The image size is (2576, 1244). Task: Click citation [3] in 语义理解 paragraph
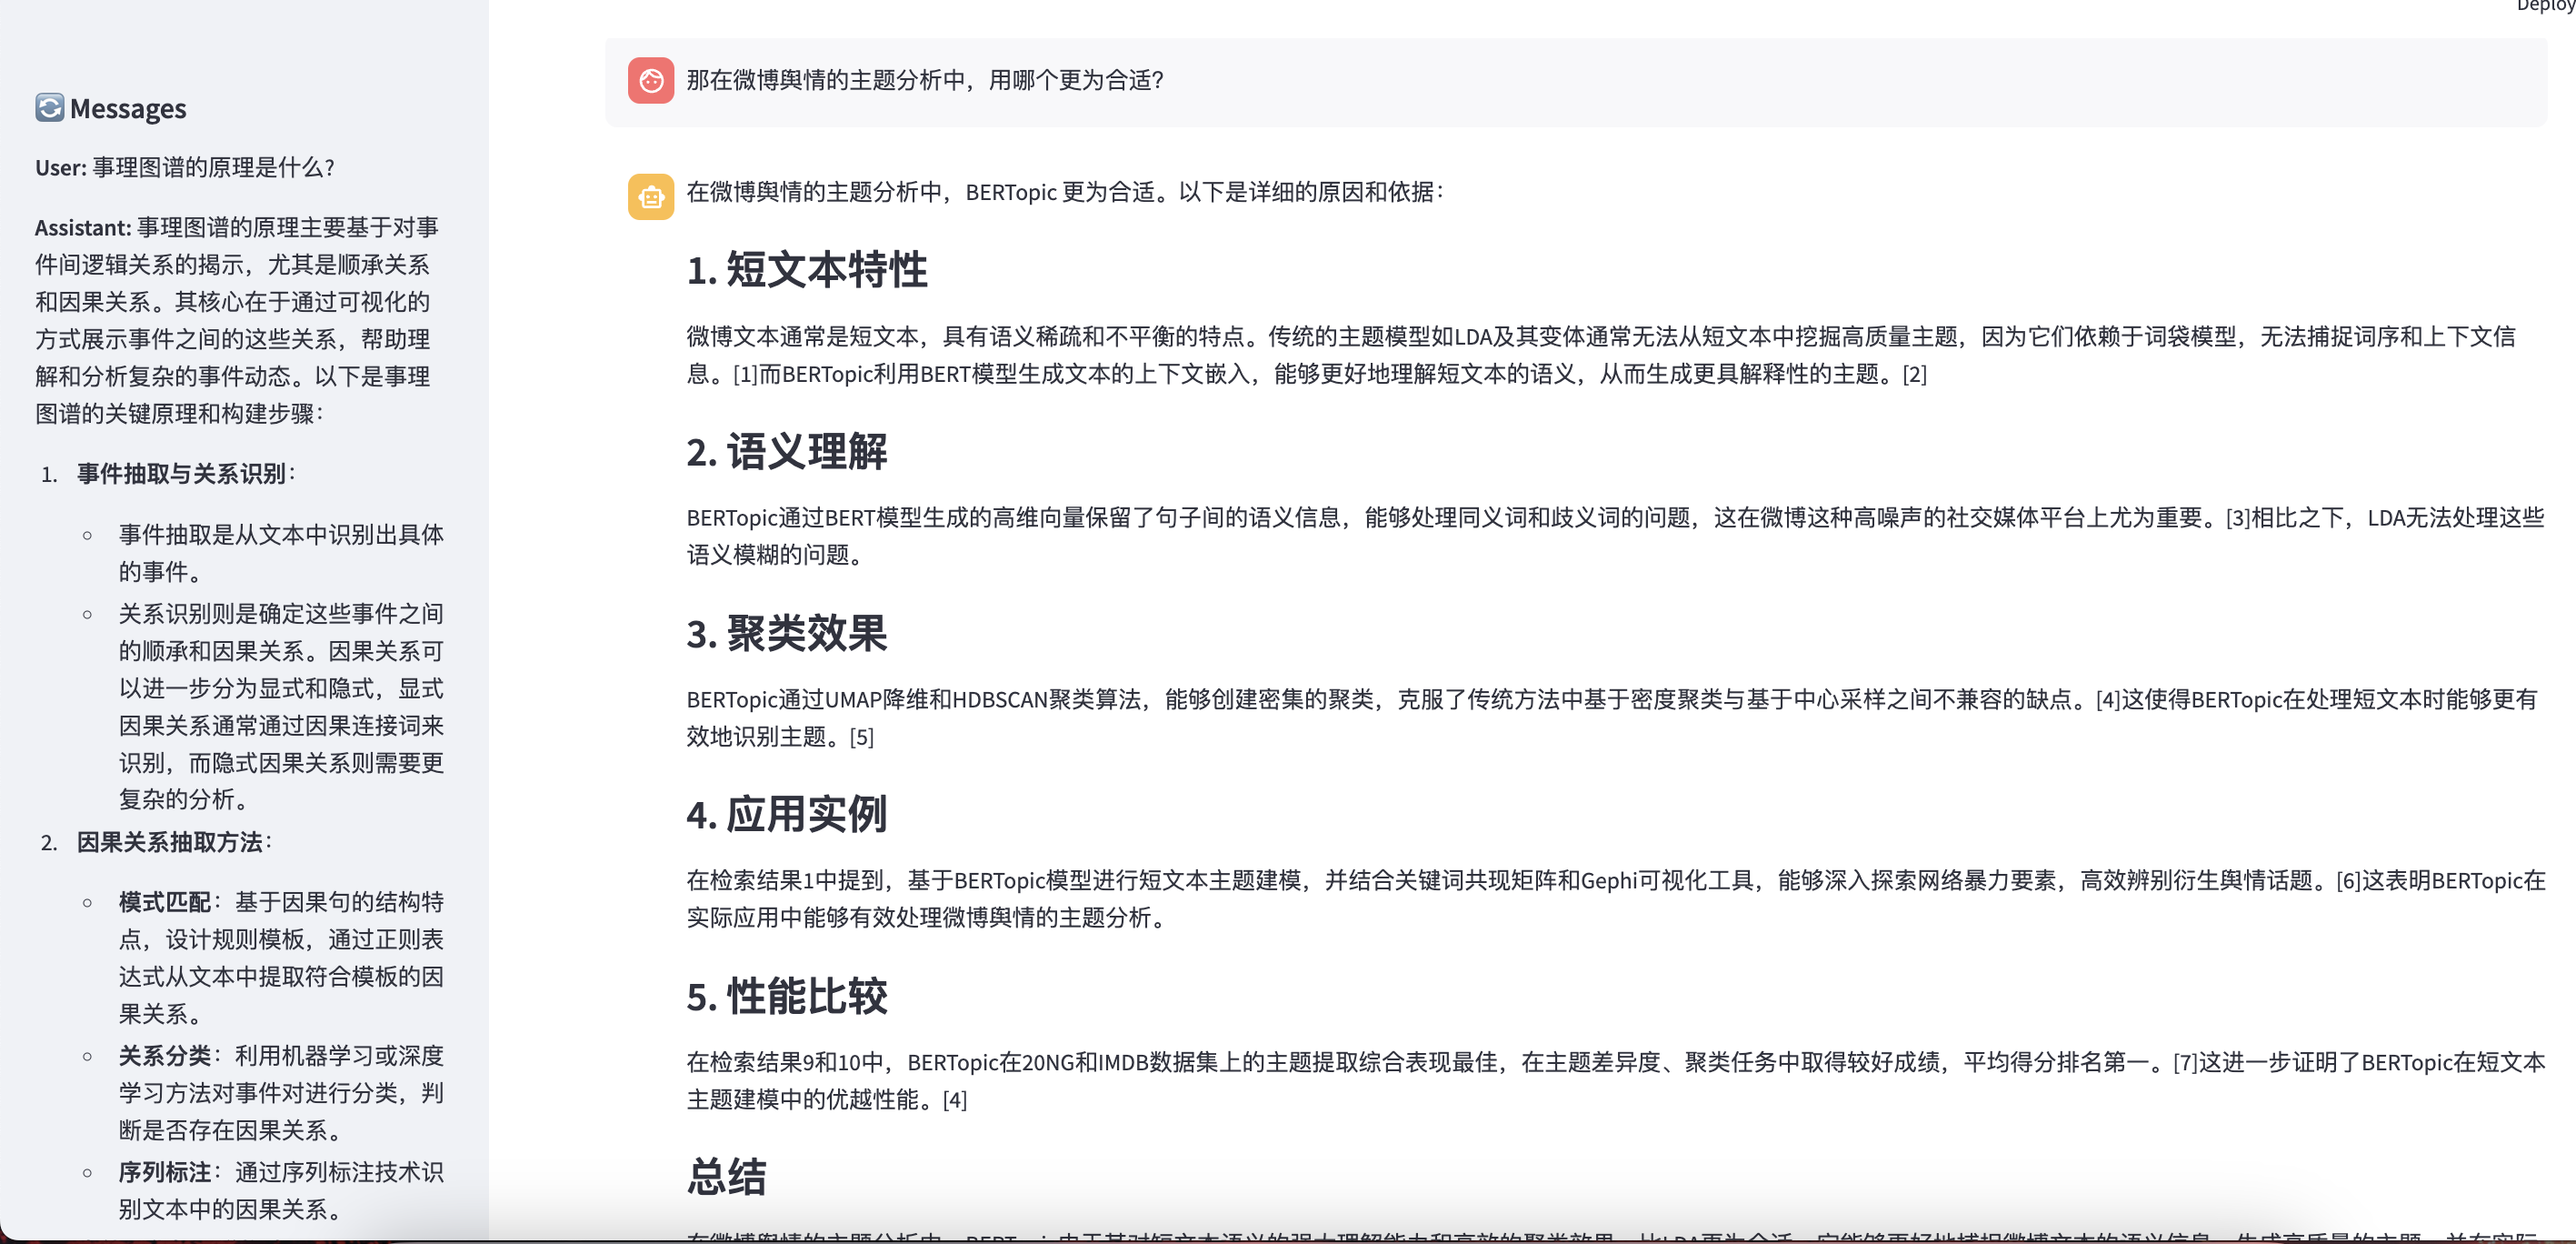(2238, 517)
